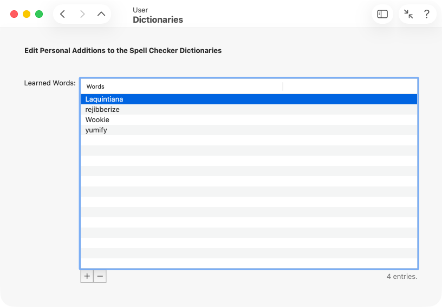The width and height of the screenshot is (442, 307).
Task: Click the Dictionaries title text
Action: (x=158, y=20)
